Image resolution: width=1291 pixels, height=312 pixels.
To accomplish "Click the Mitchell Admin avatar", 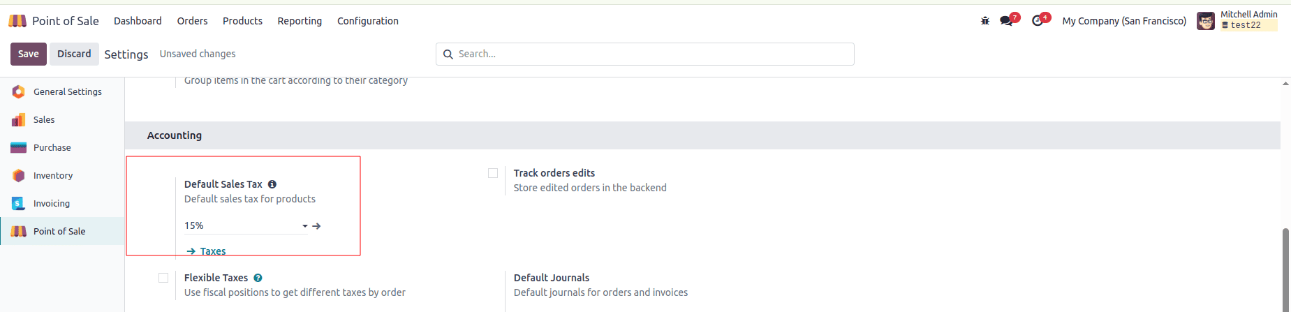I will (1206, 21).
